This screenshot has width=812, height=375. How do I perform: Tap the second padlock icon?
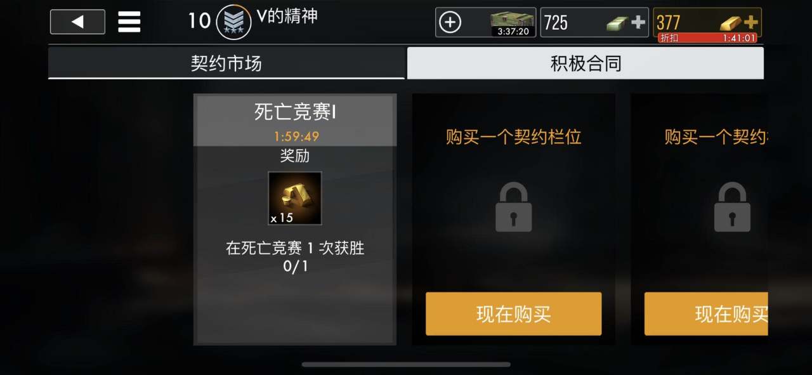coord(732,207)
